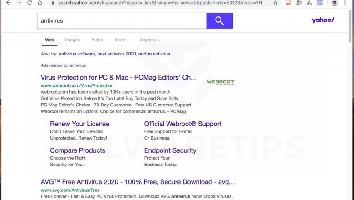Image resolution: width=354 pixels, height=200 pixels.
Task: Click the browser back arrow
Action: (8, 3)
